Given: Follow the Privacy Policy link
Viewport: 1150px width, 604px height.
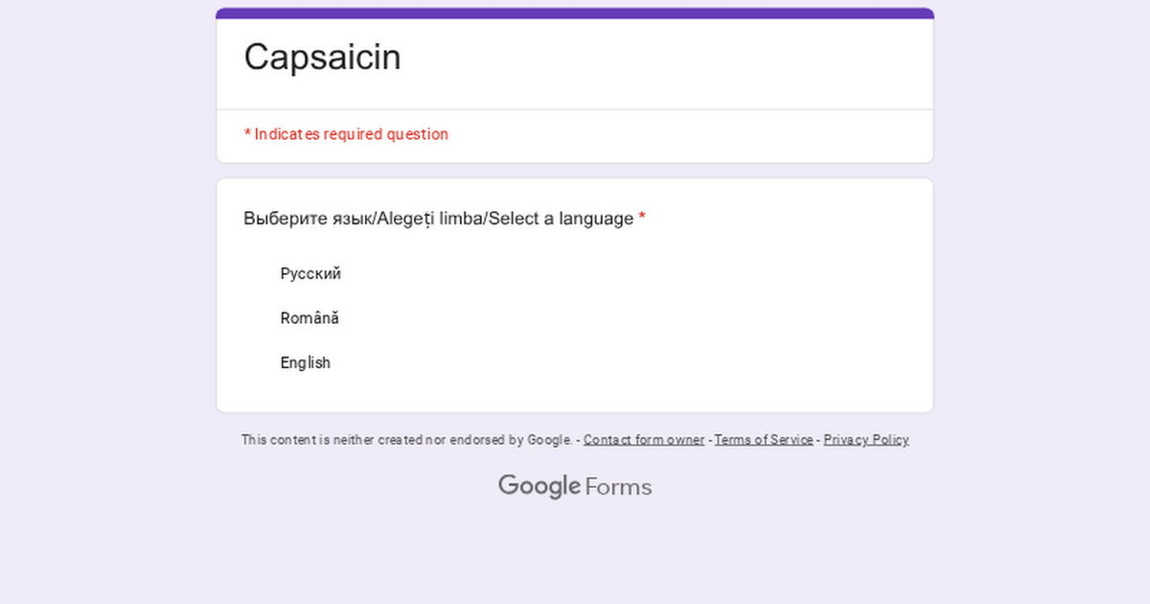Looking at the screenshot, I should click(865, 440).
